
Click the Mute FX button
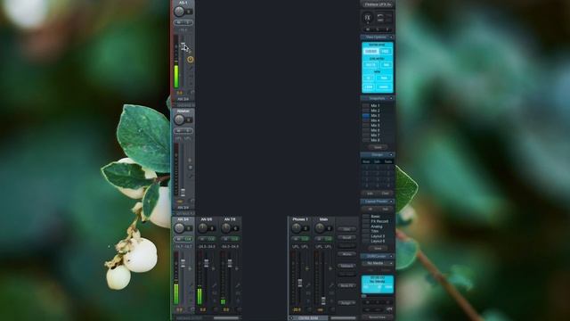pyautogui.click(x=346, y=285)
